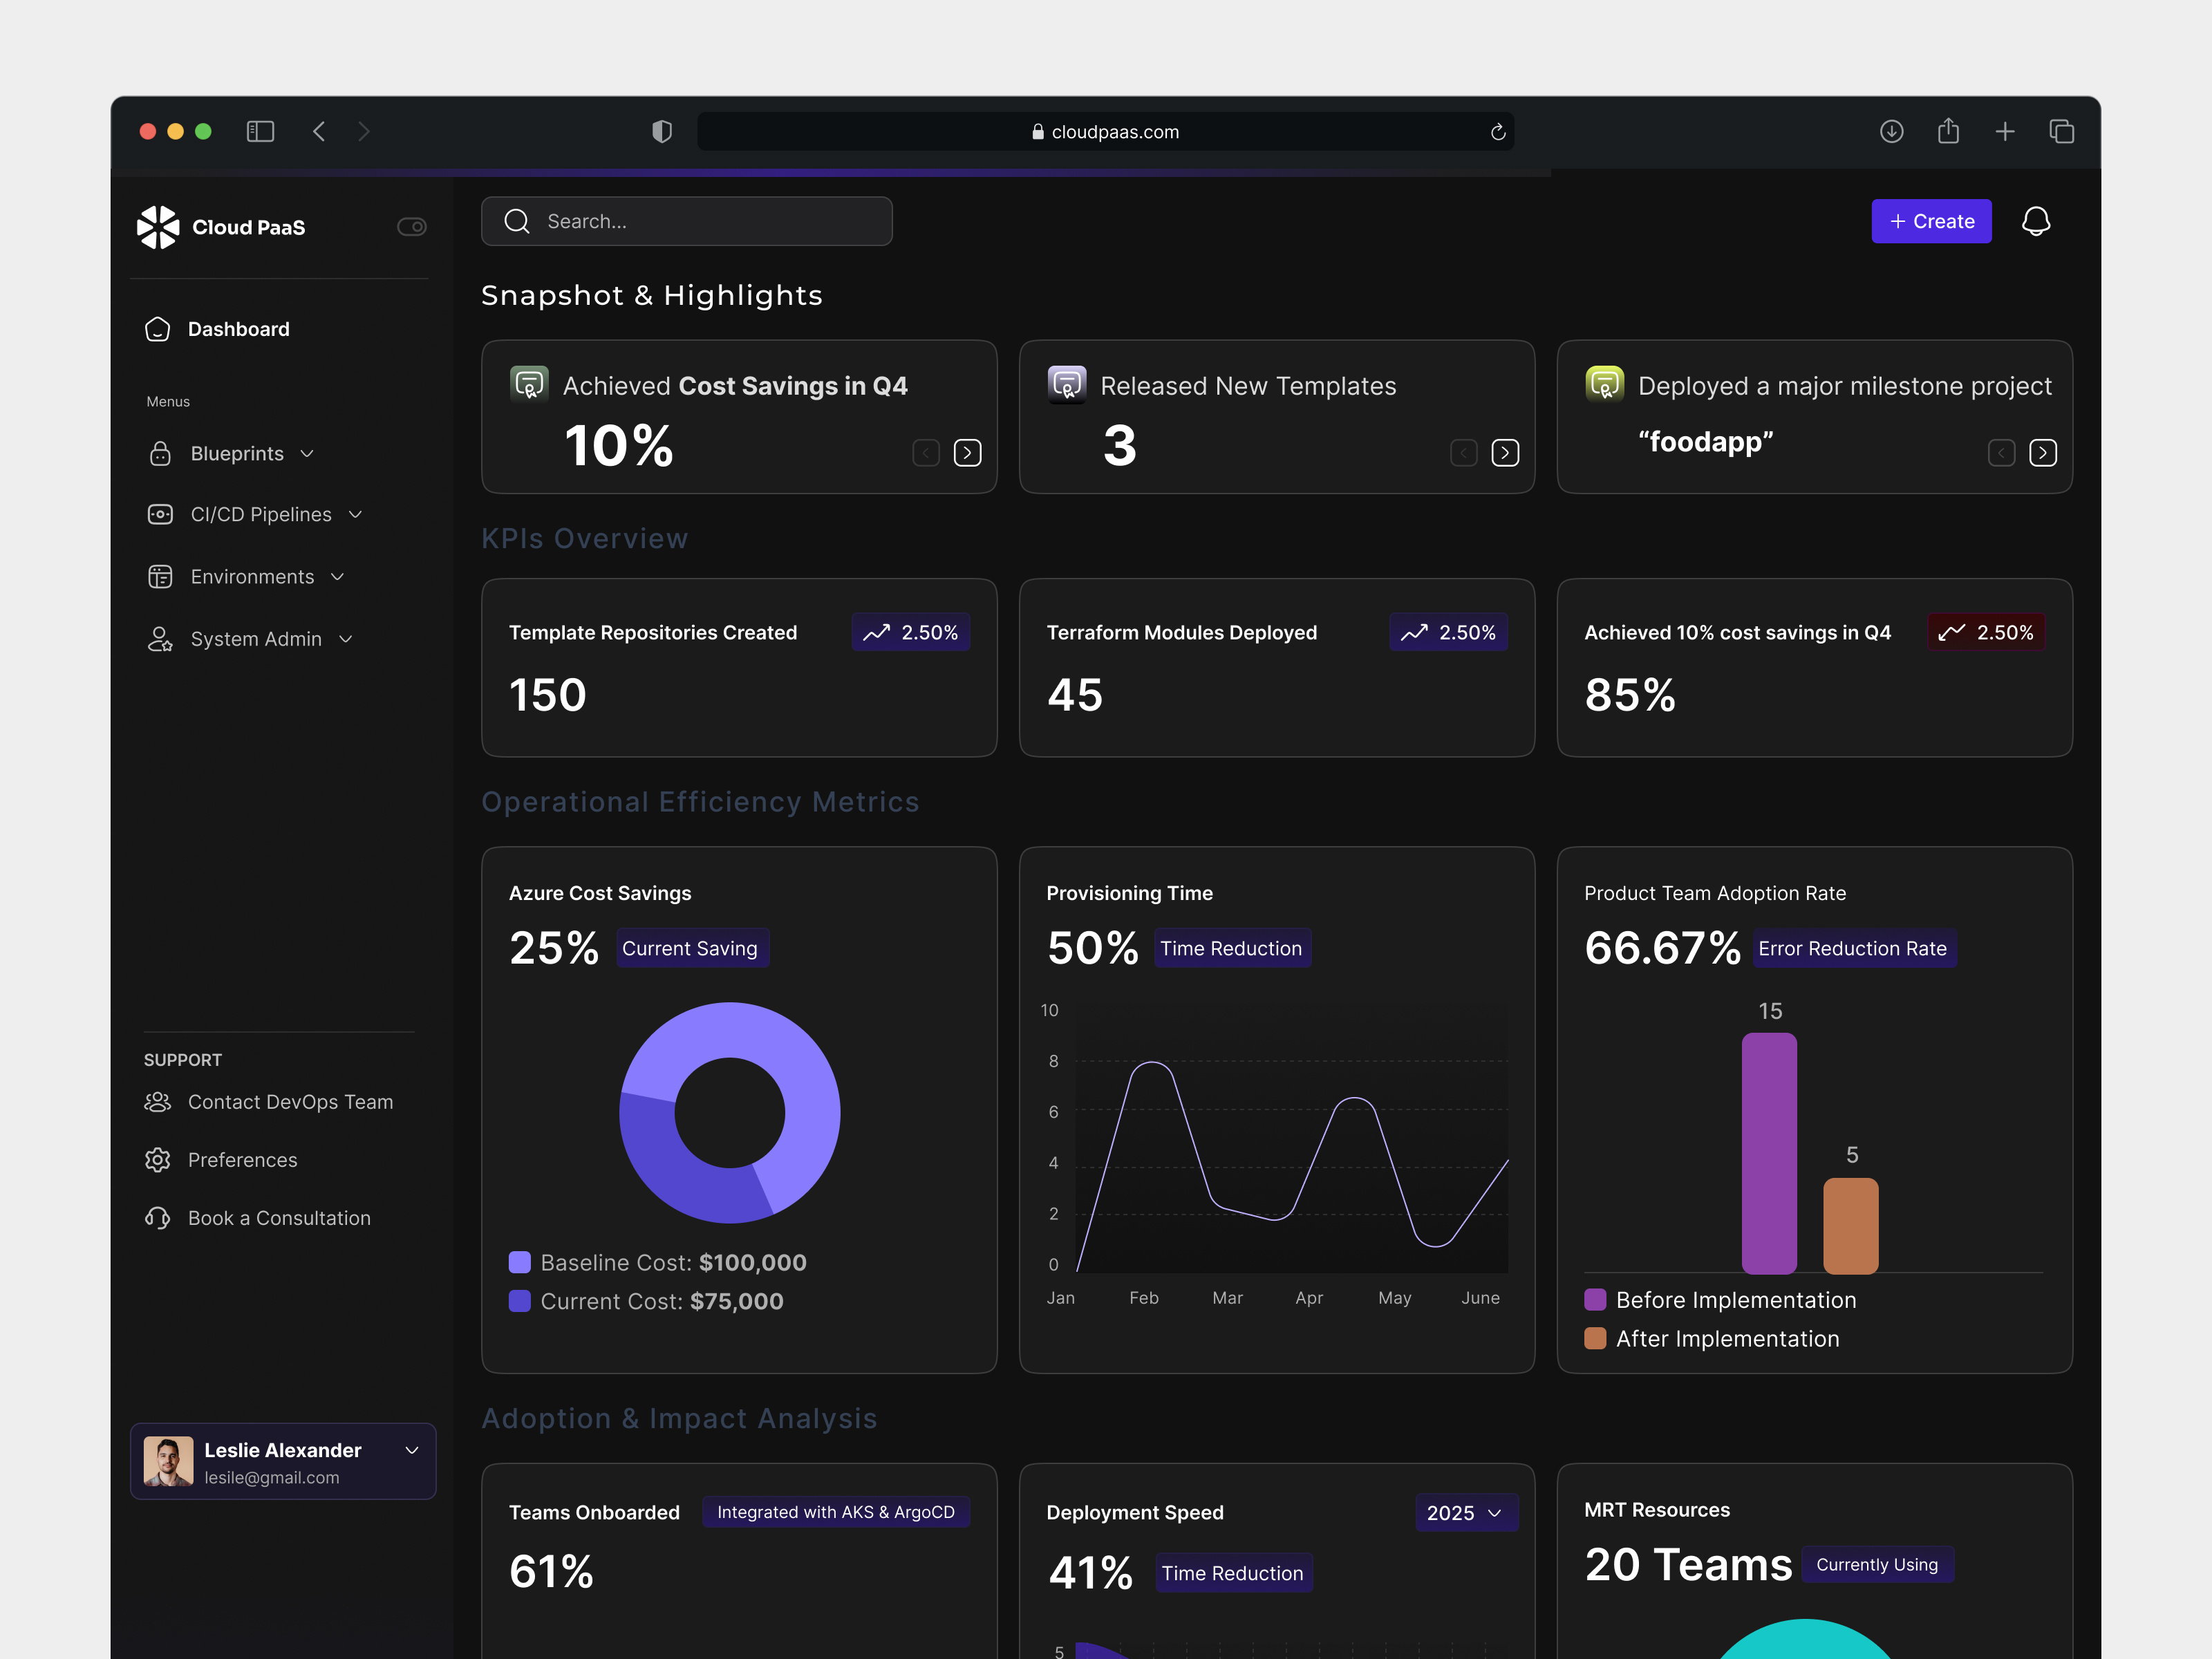The image size is (2212, 1659).
Task: Click the browser share icon
Action: 1947,131
